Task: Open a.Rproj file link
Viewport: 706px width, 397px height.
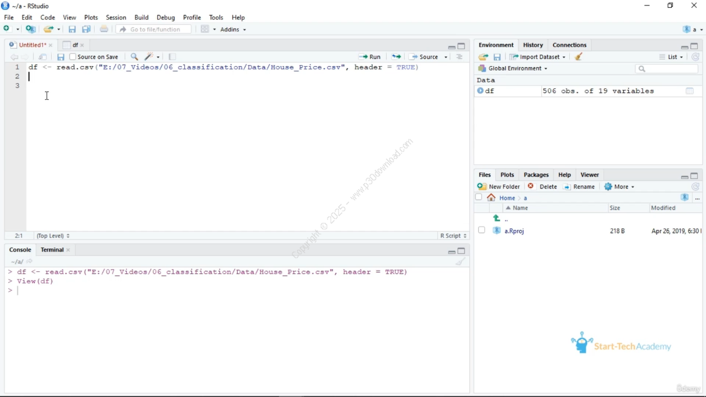Action: [514, 231]
